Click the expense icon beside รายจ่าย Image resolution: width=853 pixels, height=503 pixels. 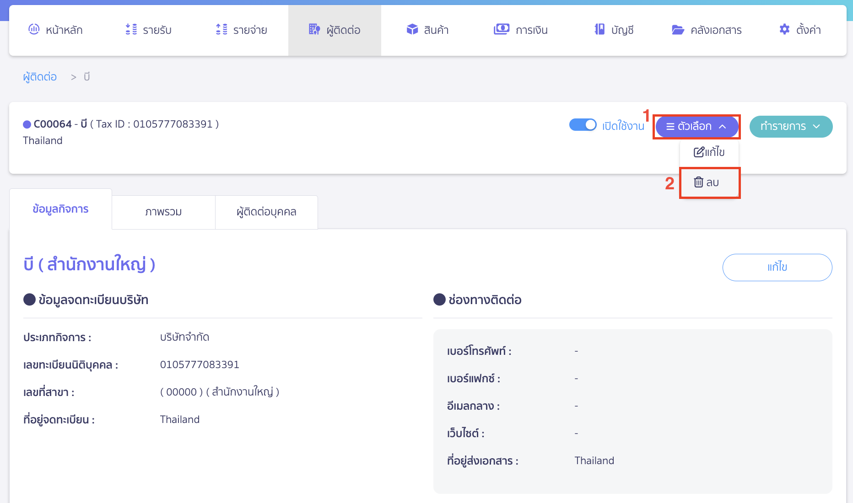click(221, 29)
